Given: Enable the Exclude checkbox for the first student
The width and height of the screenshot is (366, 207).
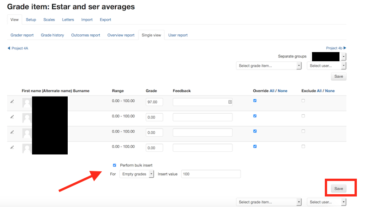Looking at the screenshot, I should (x=303, y=101).
